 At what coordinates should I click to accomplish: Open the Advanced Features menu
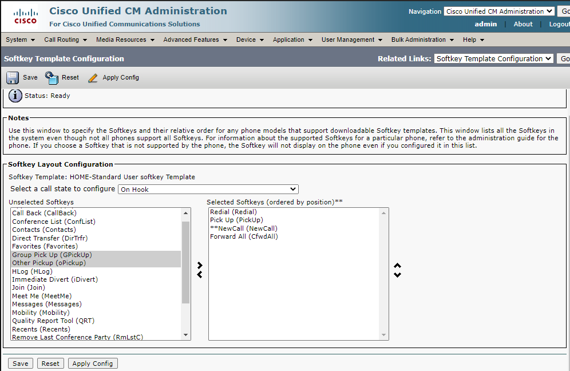(195, 40)
